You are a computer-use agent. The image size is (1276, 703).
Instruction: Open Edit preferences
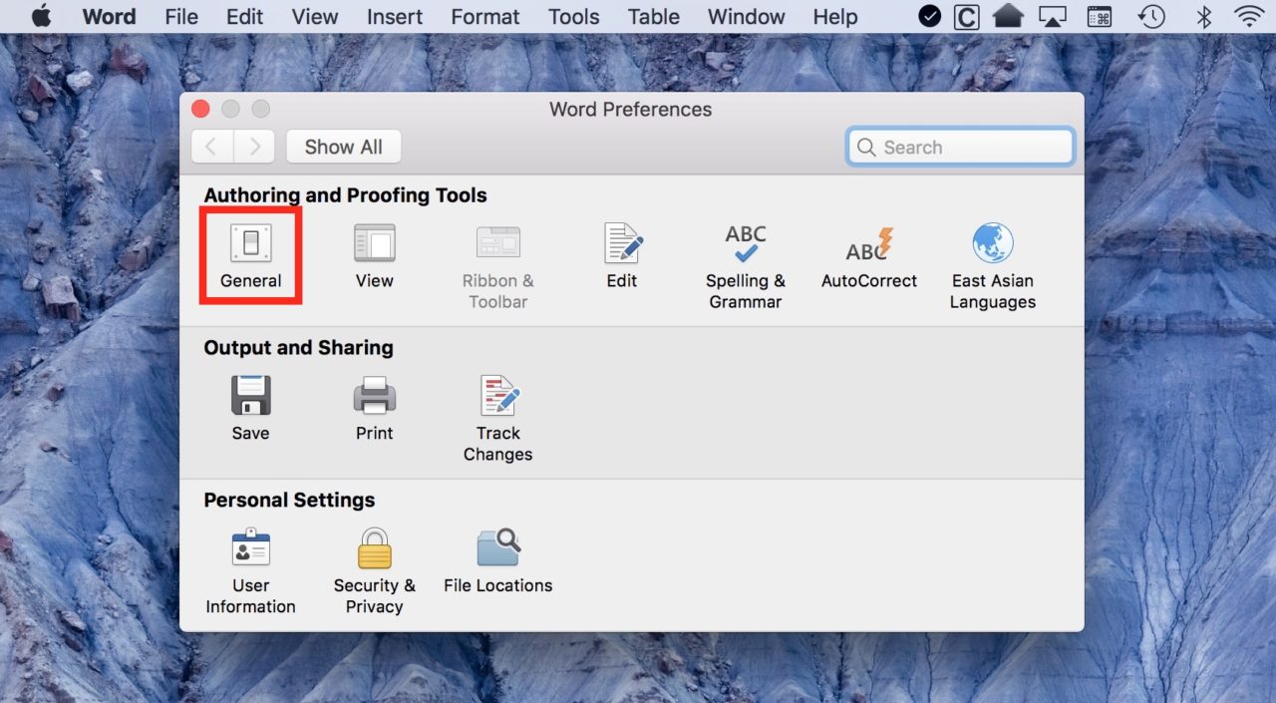click(622, 256)
